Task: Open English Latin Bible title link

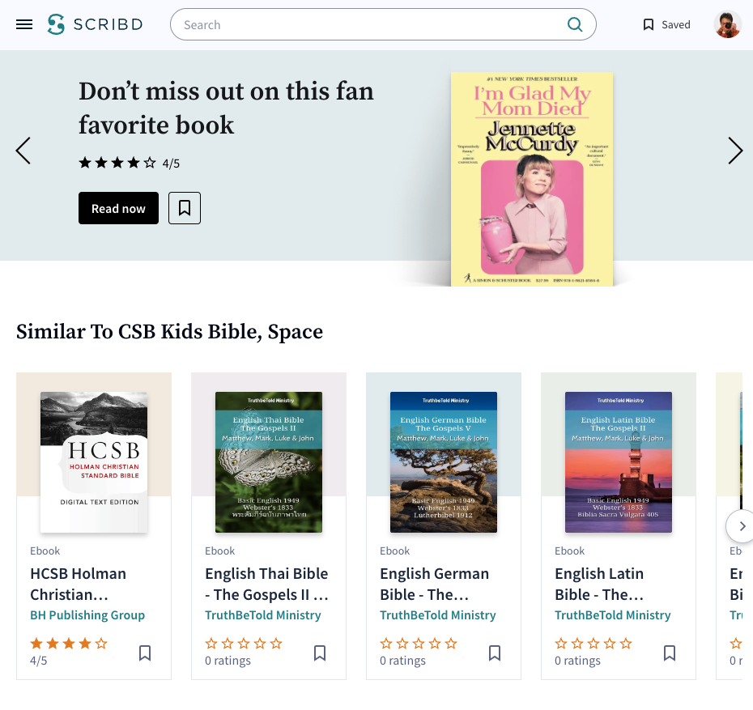Action: coord(599,585)
